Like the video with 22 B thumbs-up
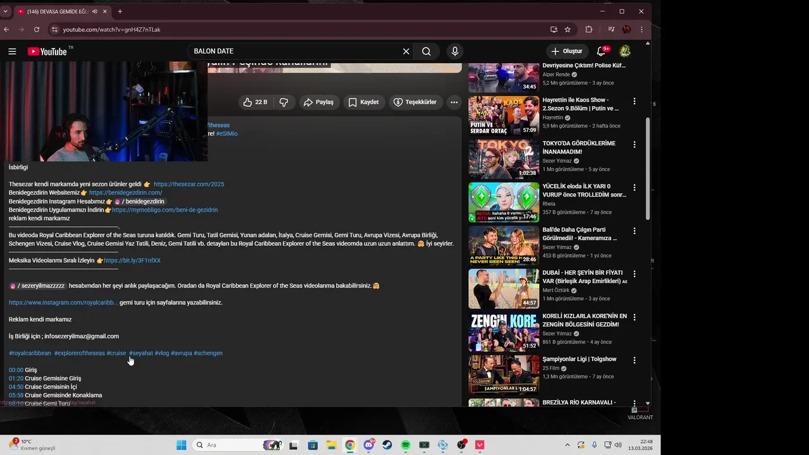The height and width of the screenshot is (455, 809). click(x=255, y=102)
